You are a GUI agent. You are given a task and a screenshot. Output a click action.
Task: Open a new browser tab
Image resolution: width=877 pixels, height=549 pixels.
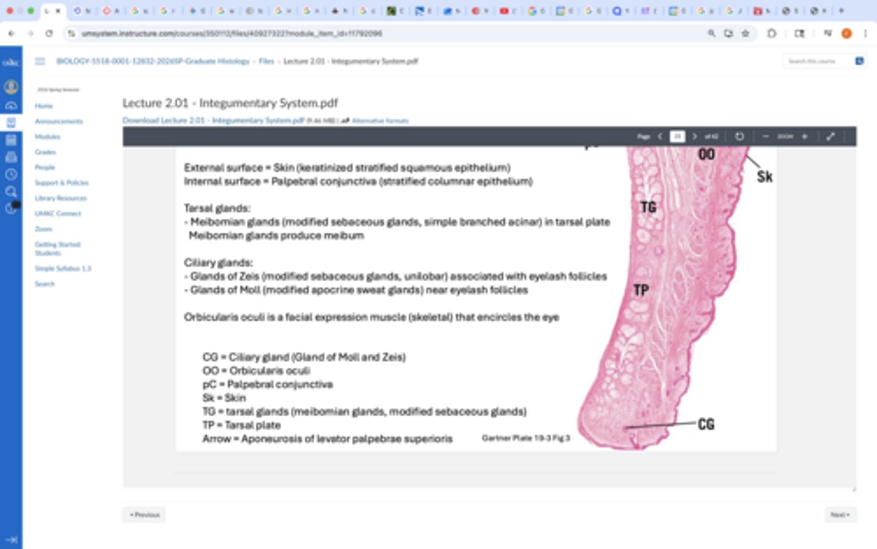coord(842,10)
